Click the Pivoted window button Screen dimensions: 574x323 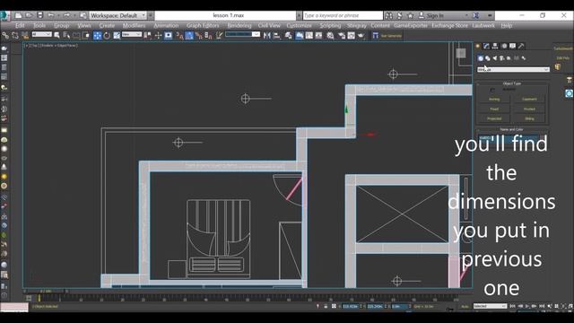pos(529,109)
